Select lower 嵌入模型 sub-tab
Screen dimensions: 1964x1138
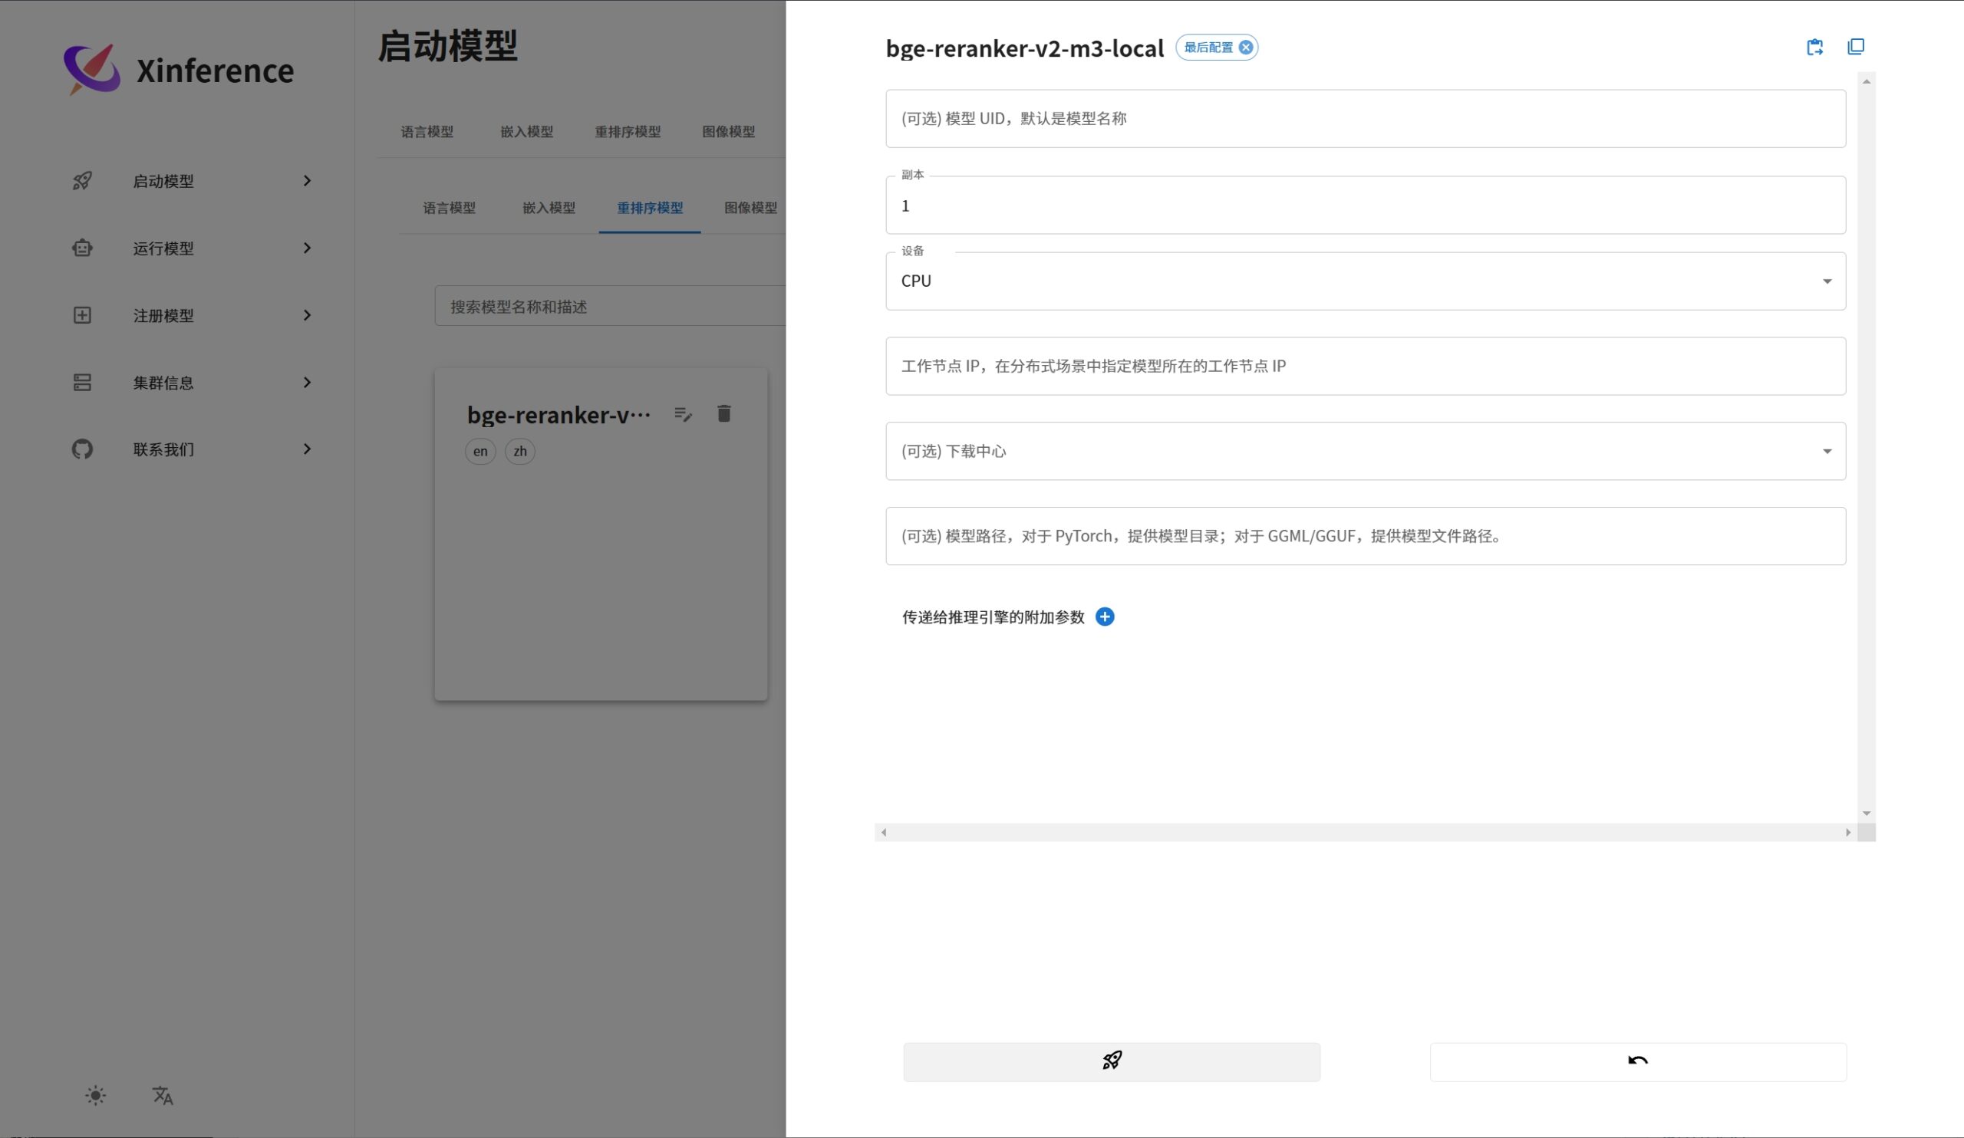click(549, 208)
